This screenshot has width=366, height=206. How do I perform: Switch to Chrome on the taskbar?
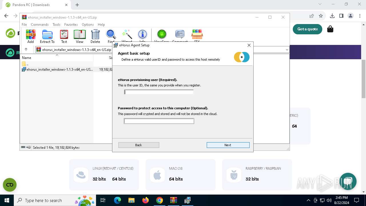tap(159, 200)
